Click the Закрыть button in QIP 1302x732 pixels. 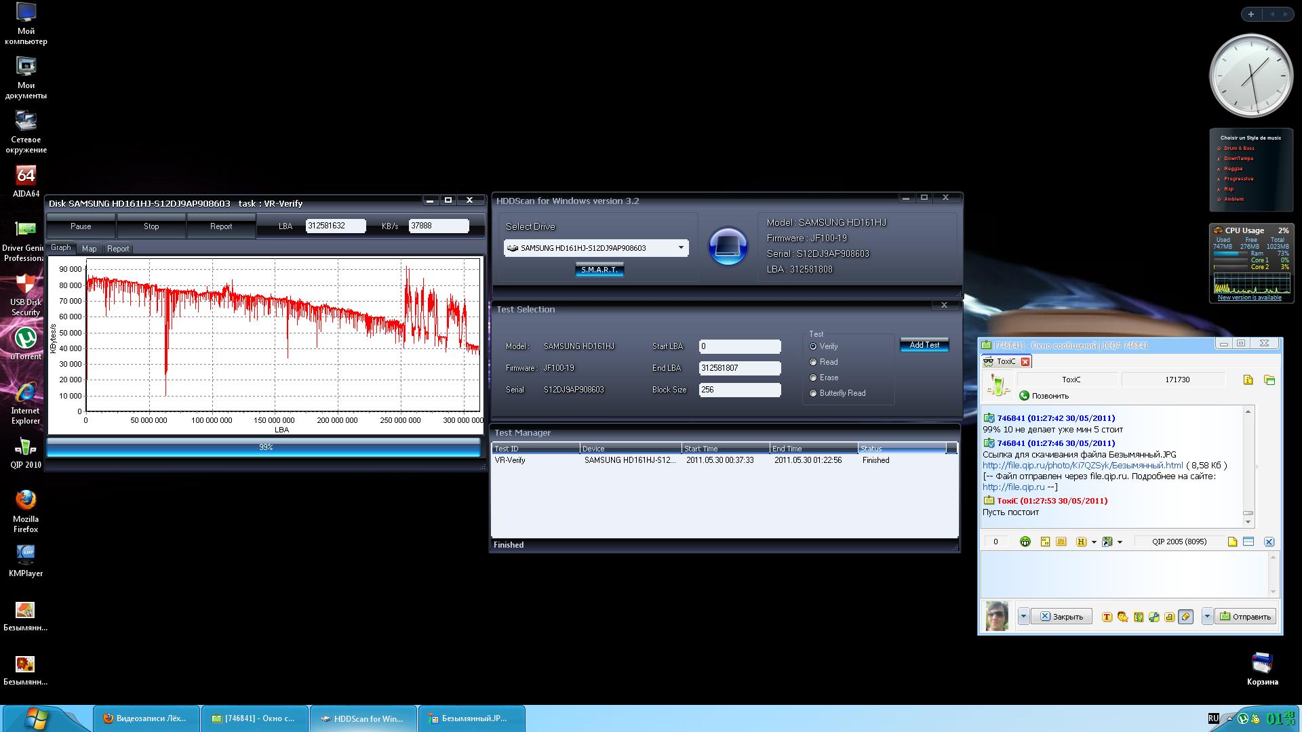click(1062, 617)
